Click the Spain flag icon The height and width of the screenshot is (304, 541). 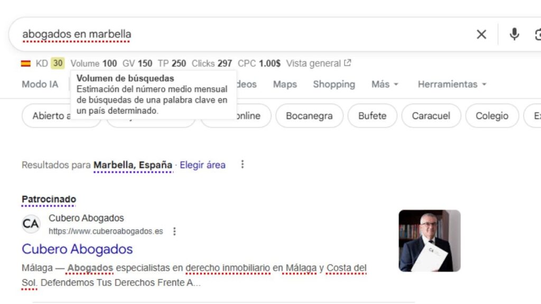click(x=26, y=63)
